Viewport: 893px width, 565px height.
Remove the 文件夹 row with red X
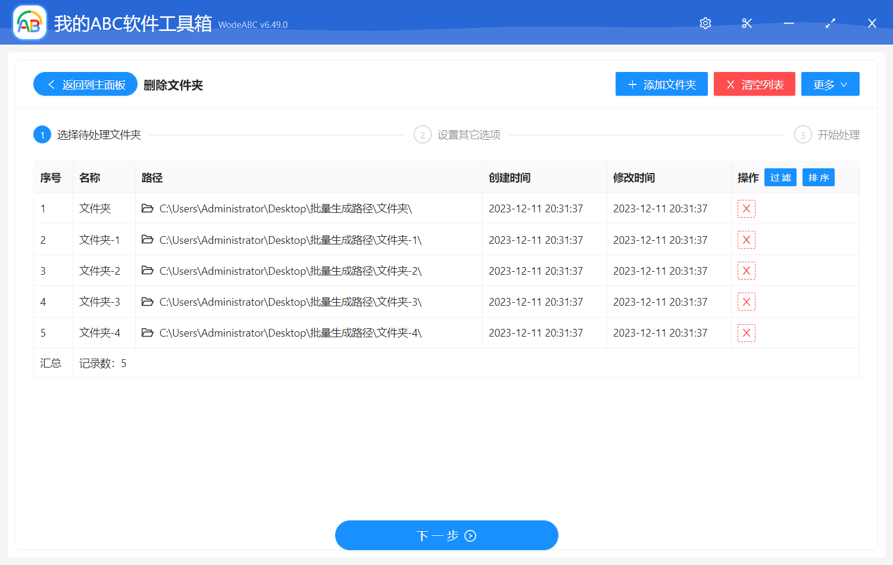click(746, 209)
